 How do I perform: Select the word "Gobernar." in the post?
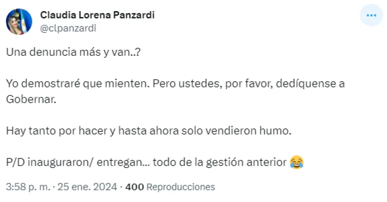[28, 99]
